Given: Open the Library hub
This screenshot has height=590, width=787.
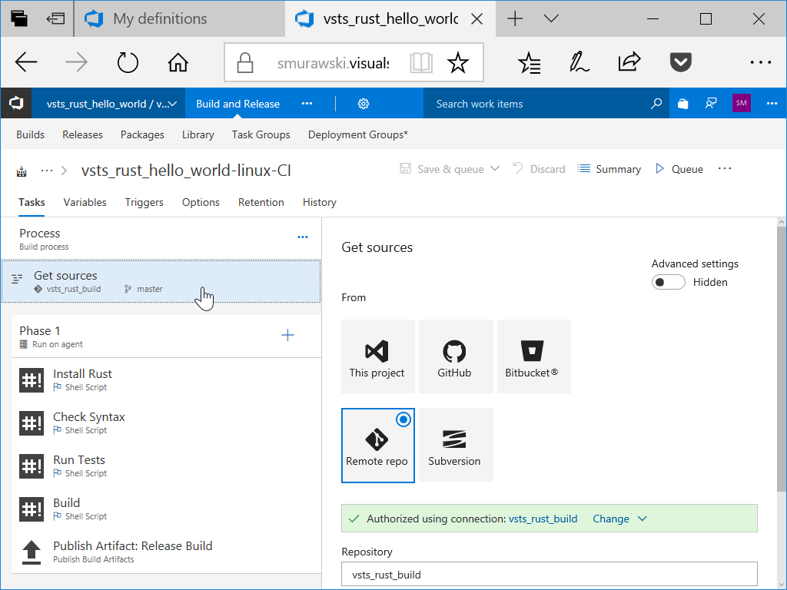Looking at the screenshot, I should pos(198,134).
